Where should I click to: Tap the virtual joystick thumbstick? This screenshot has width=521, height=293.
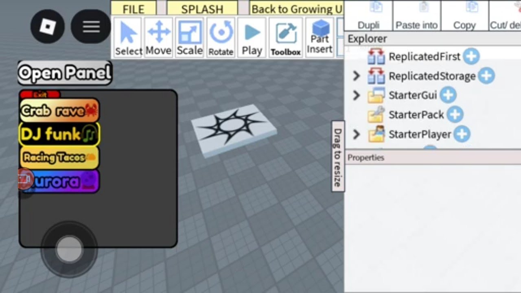pyautogui.click(x=69, y=249)
